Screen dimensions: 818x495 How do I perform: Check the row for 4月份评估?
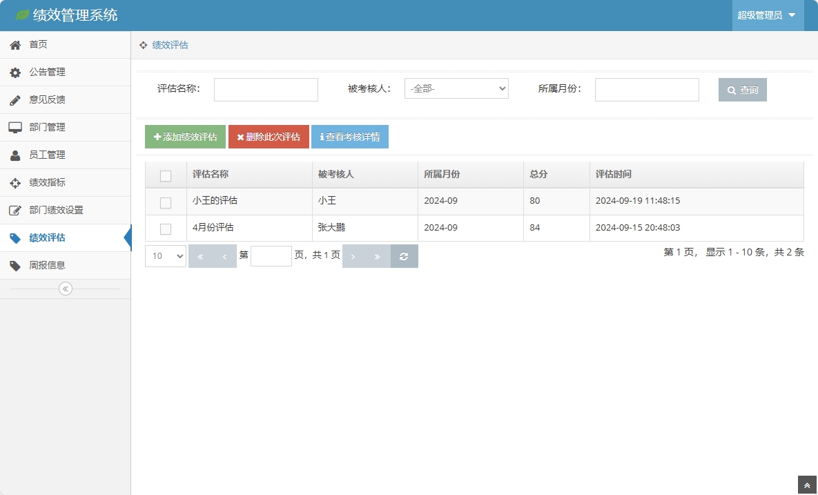pos(166,228)
